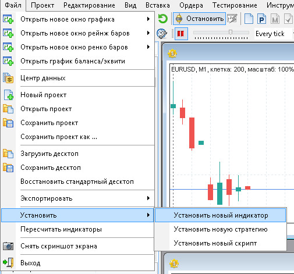Click the gear icon on the EURUSD chart window
Screen dimensions: 294x274
[172, 53]
